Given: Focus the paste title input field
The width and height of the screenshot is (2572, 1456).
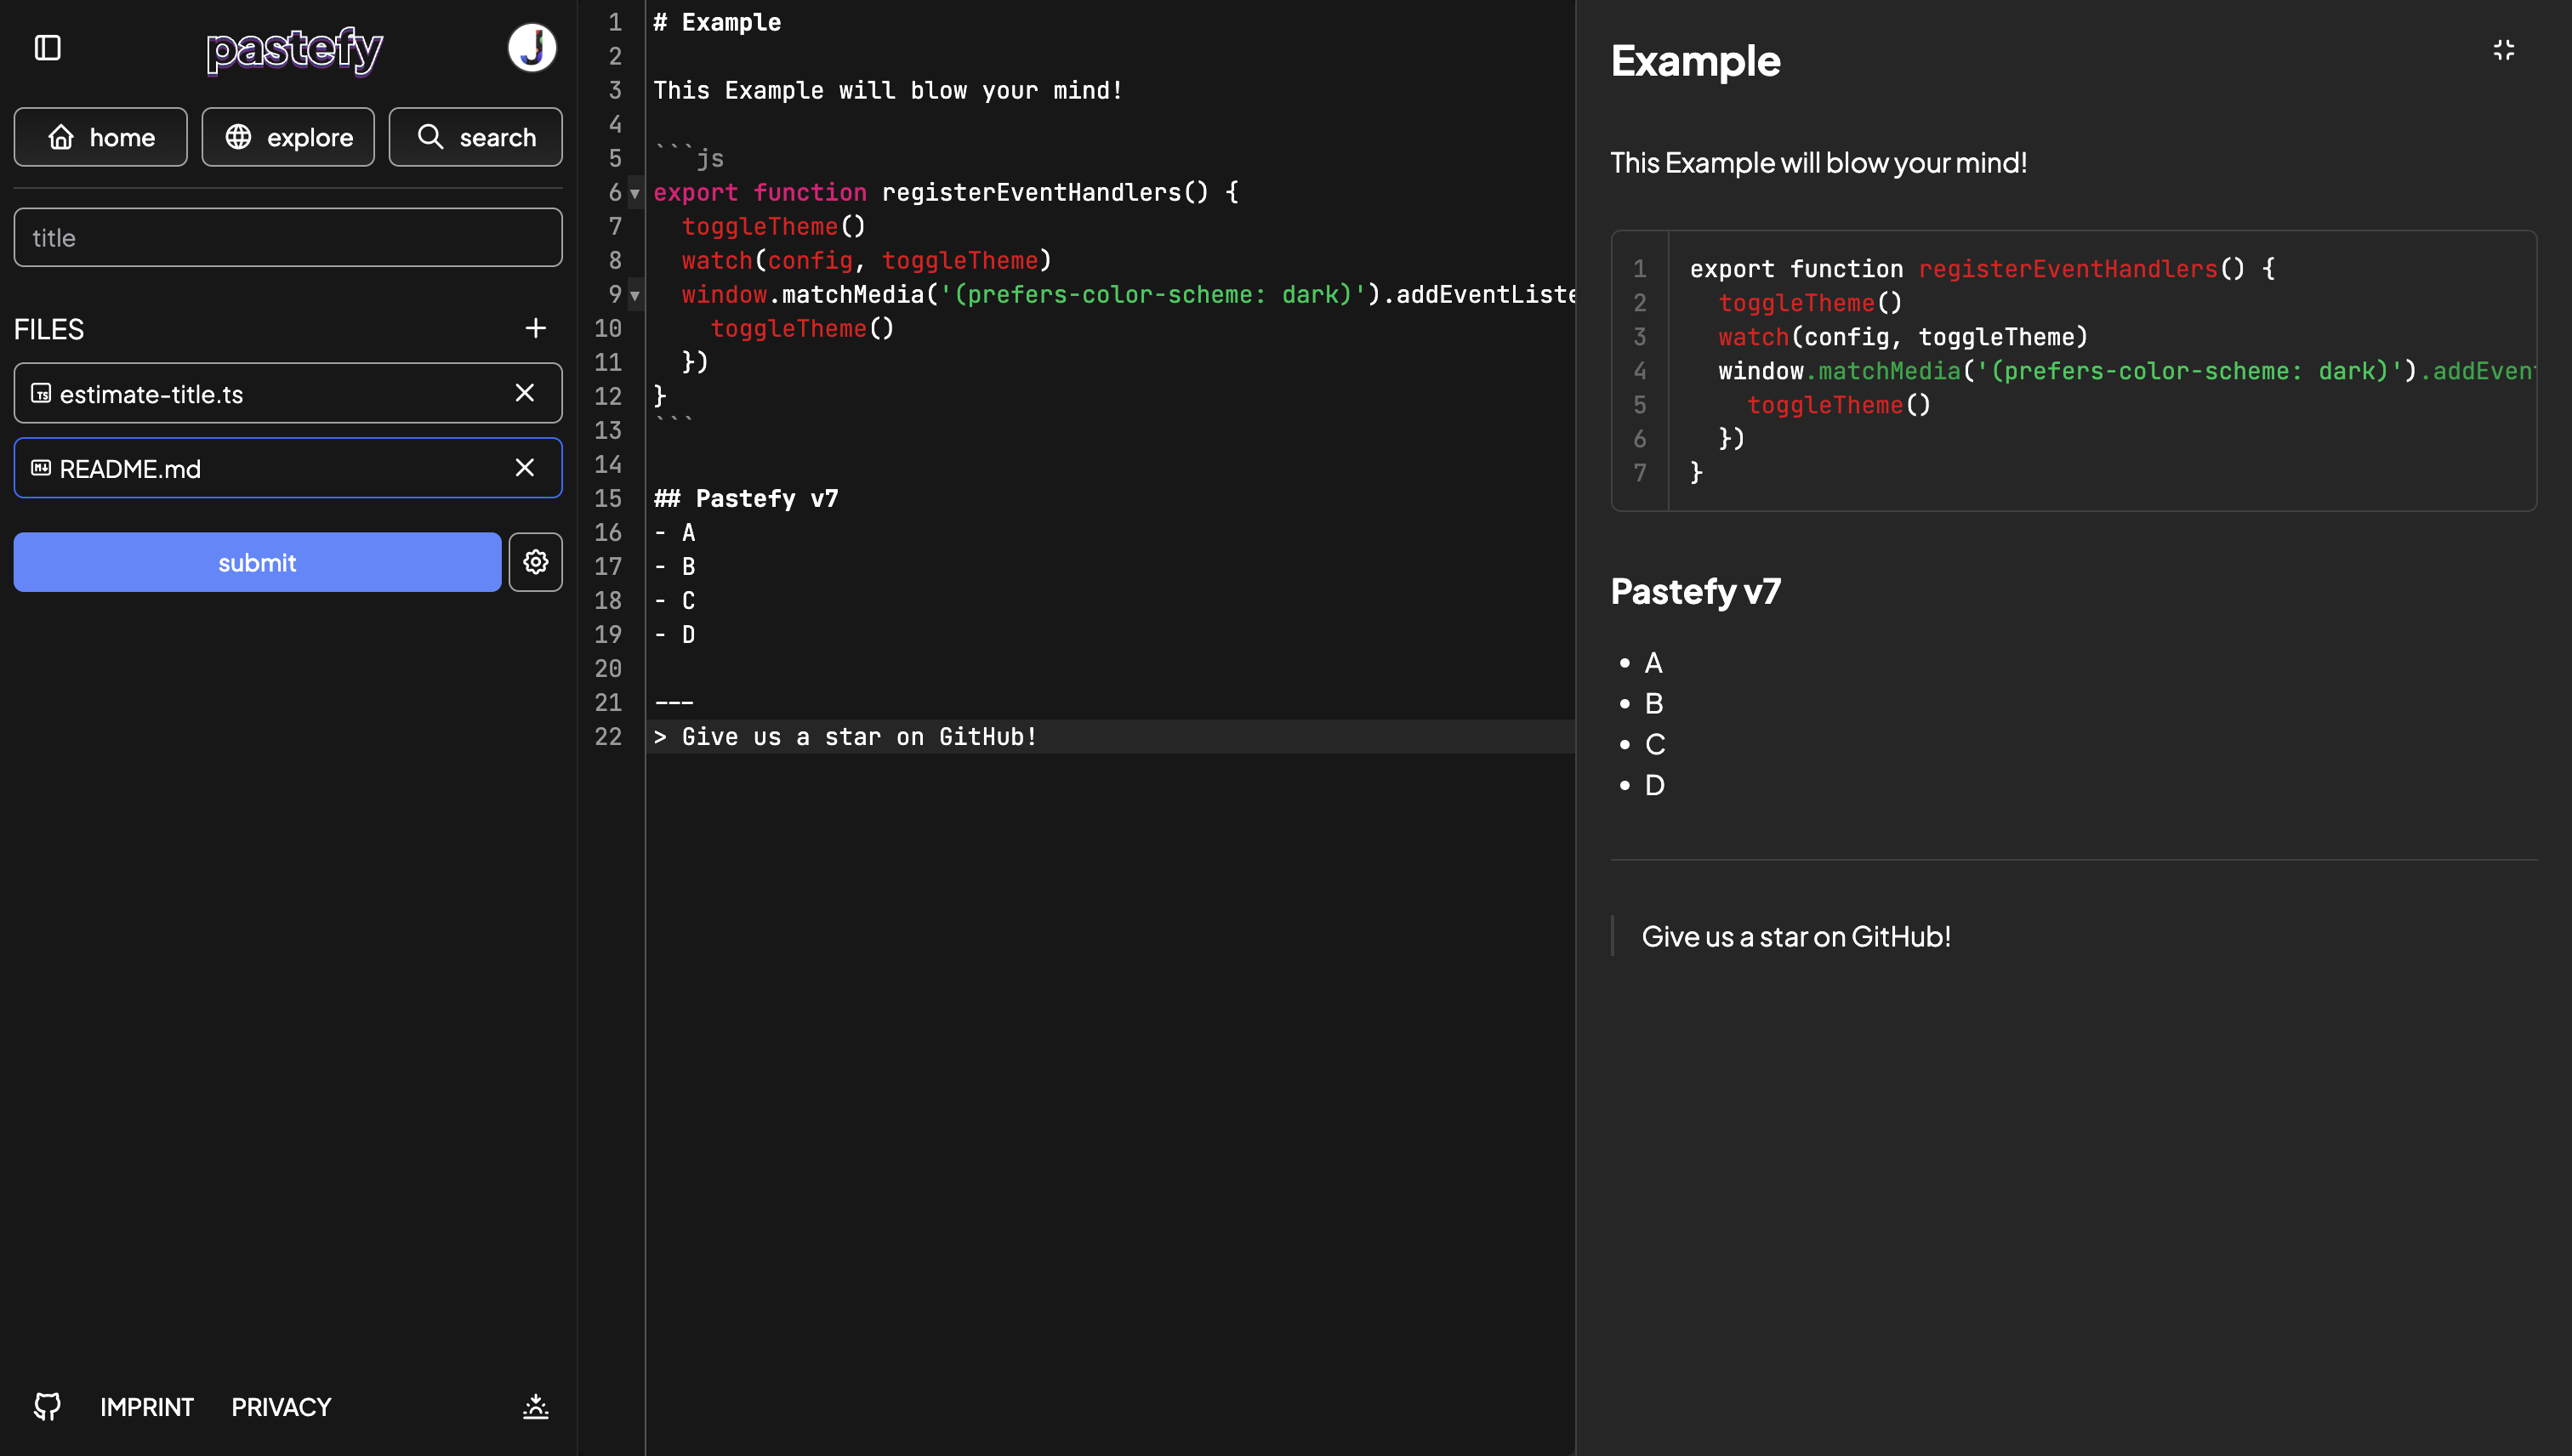Looking at the screenshot, I should click(288, 238).
